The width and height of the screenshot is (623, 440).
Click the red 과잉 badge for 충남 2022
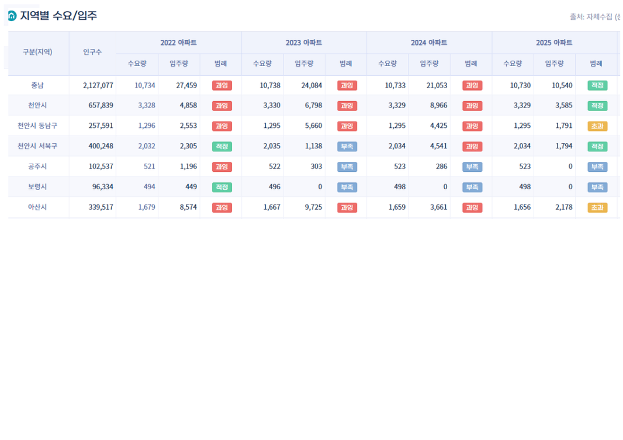pyautogui.click(x=221, y=85)
